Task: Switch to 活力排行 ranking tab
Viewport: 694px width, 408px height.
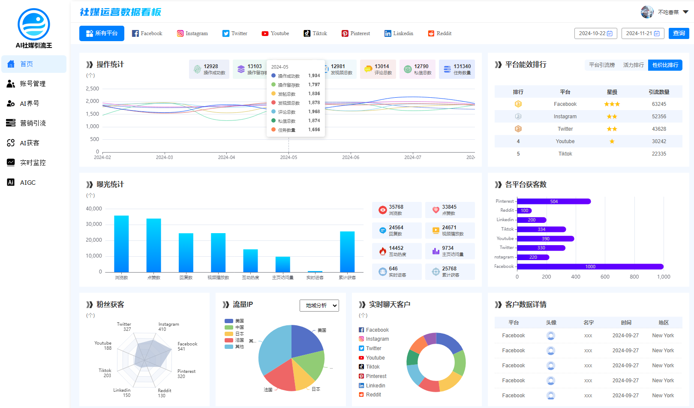Action: 634,65
